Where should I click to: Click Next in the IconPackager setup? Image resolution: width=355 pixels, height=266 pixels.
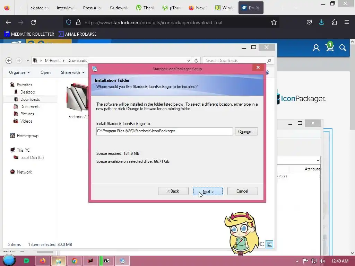coord(208,191)
